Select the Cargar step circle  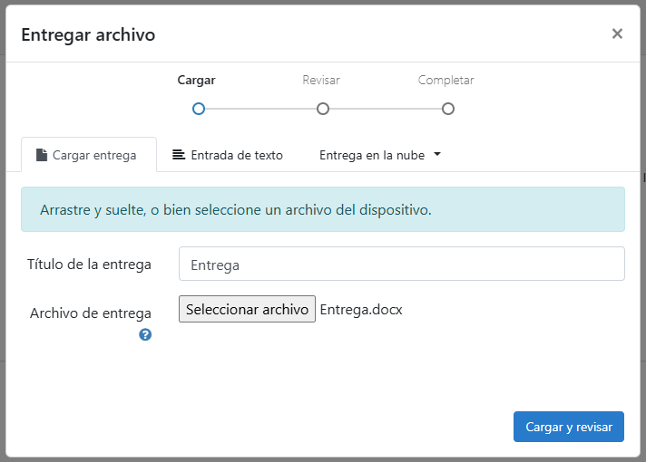[199, 109]
